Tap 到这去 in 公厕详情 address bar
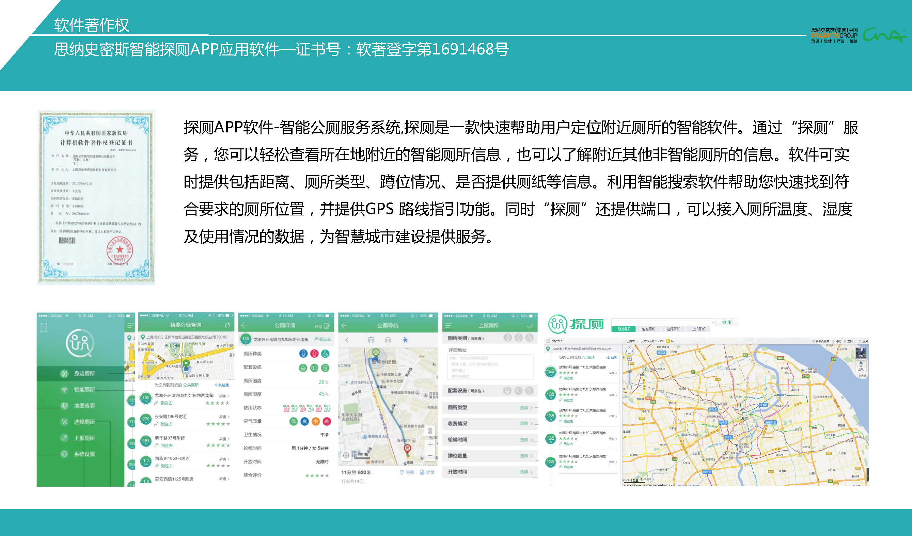Viewport: 912px width, 536px height. (x=323, y=339)
